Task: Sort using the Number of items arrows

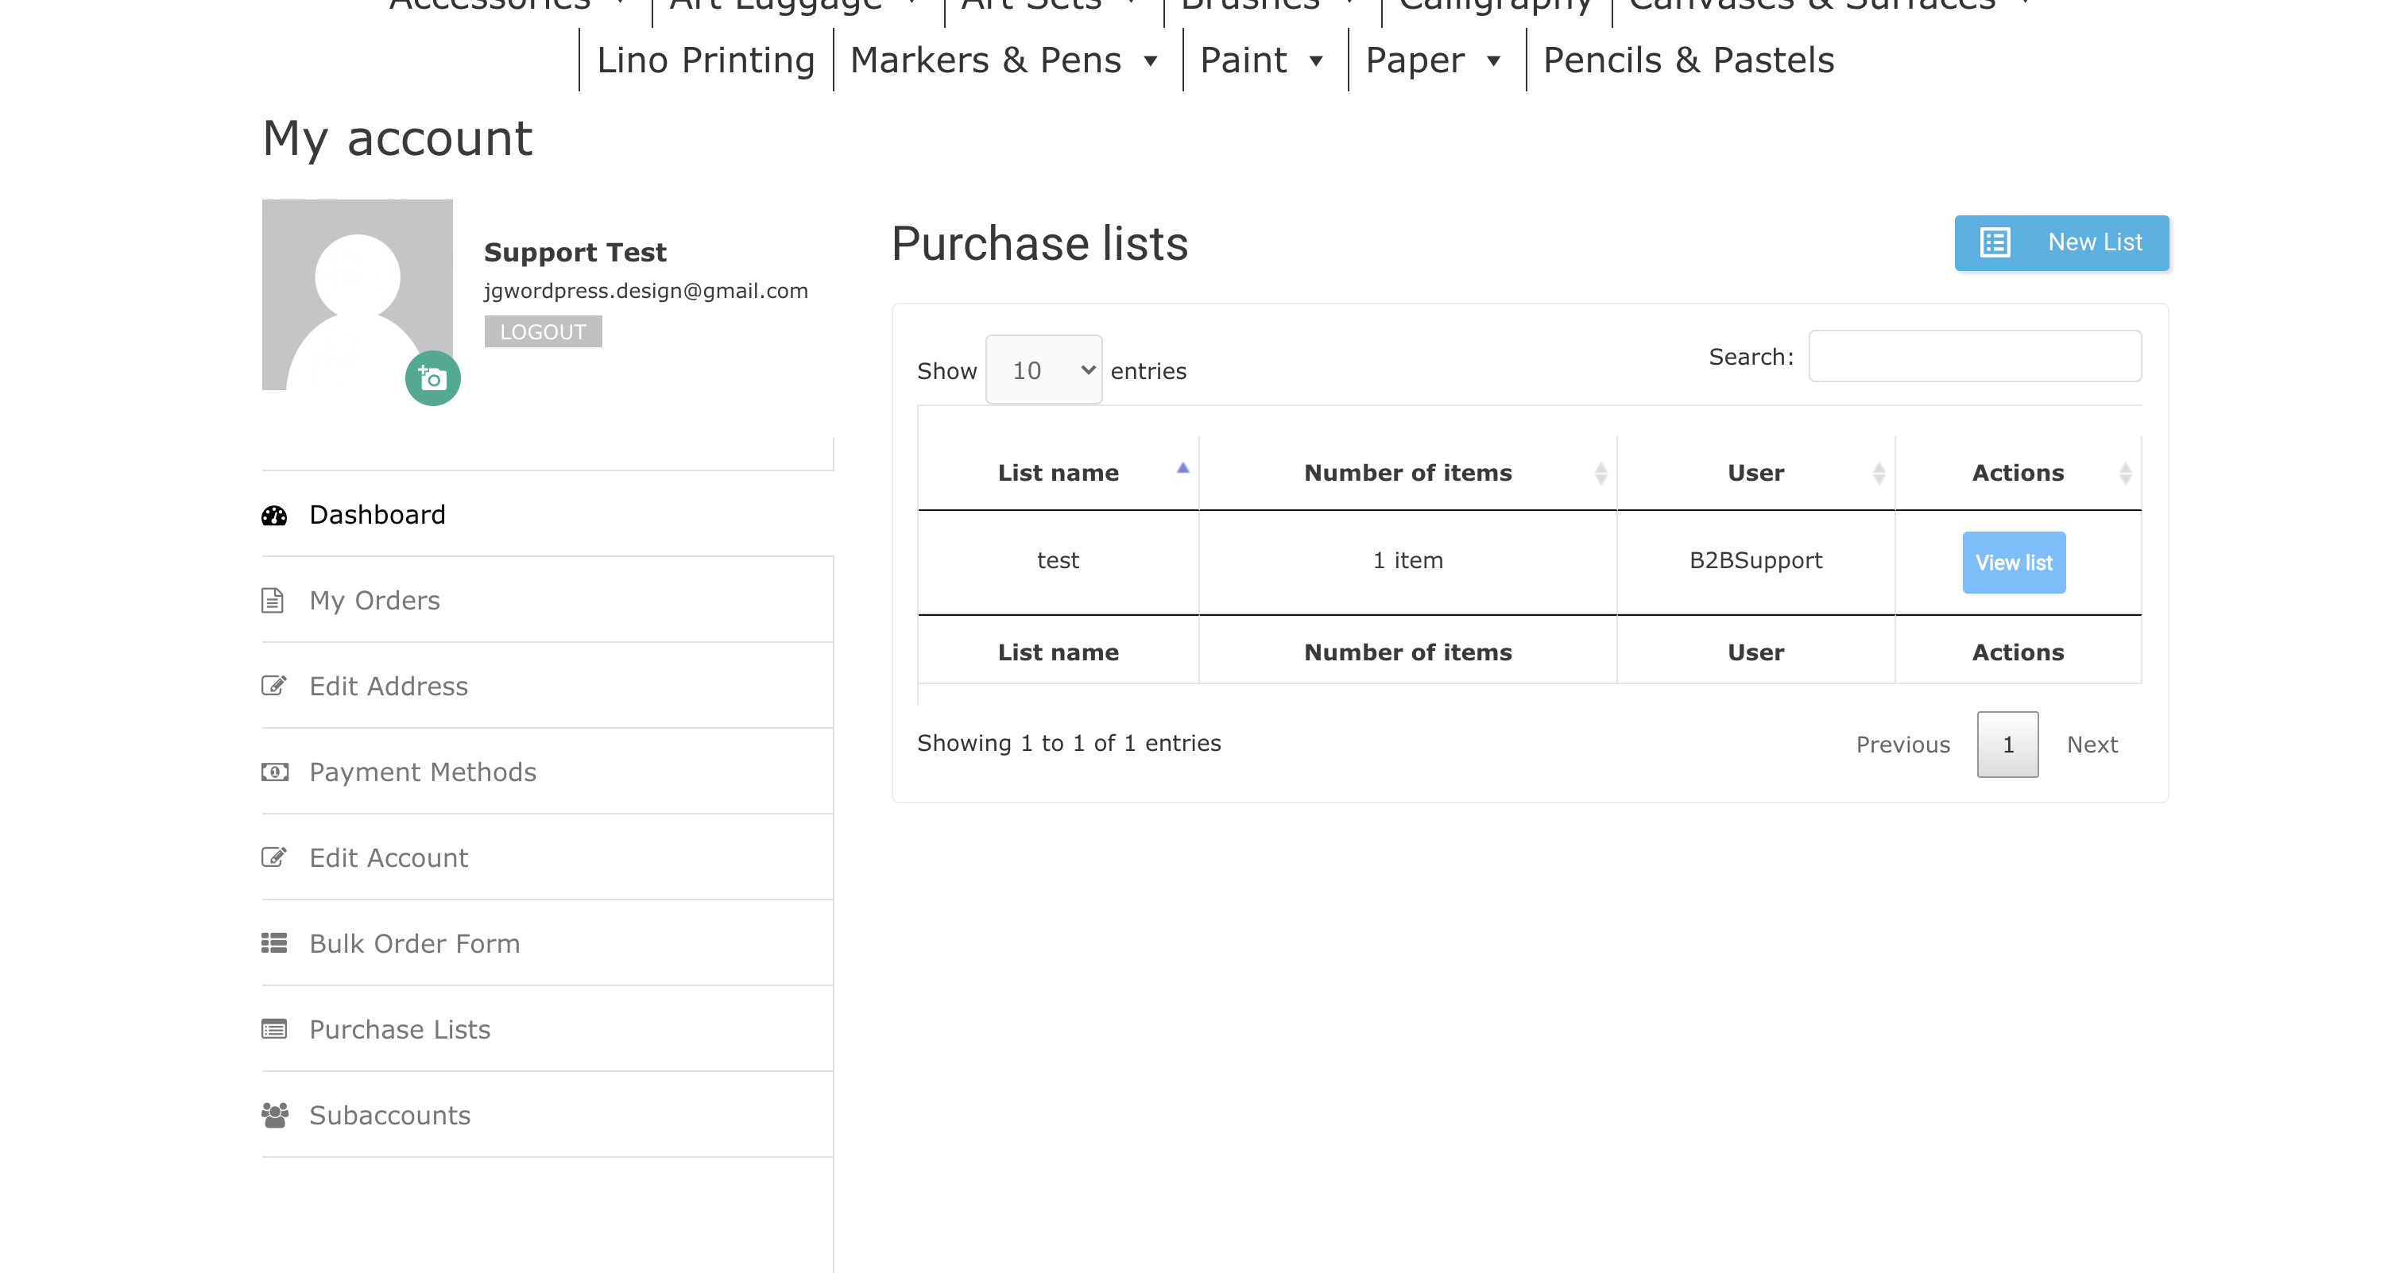Action: pos(1600,474)
